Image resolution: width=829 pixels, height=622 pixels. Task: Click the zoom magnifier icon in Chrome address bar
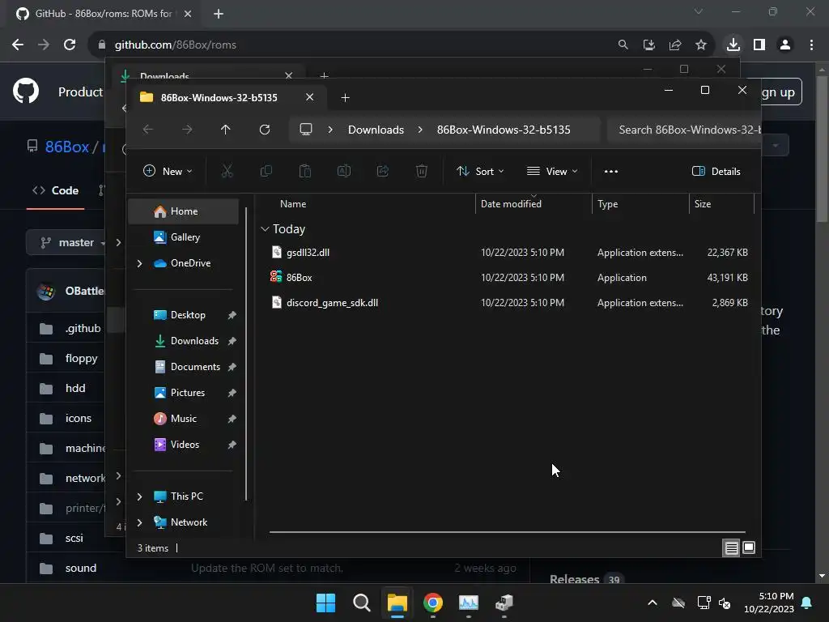click(623, 45)
